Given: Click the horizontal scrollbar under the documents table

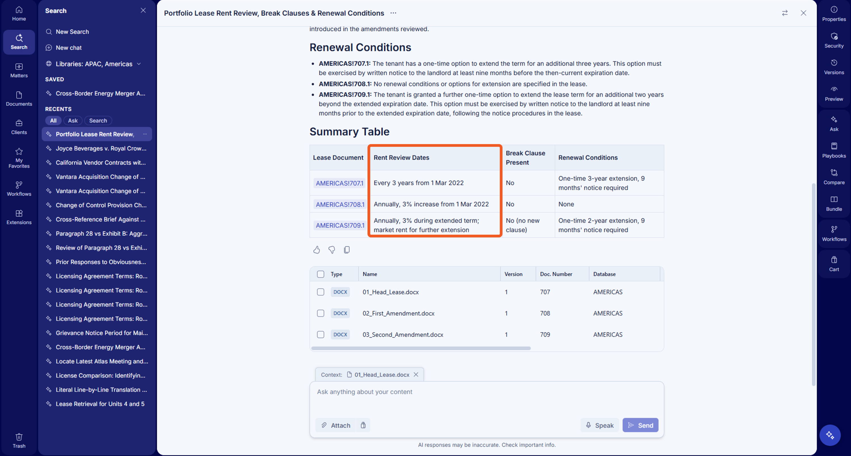Looking at the screenshot, I should (x=421, y=348).
